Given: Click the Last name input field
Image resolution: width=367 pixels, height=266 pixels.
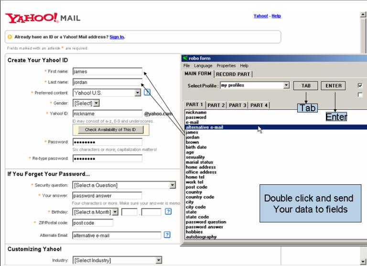Looking at the screenshot, I should (108, 82).
